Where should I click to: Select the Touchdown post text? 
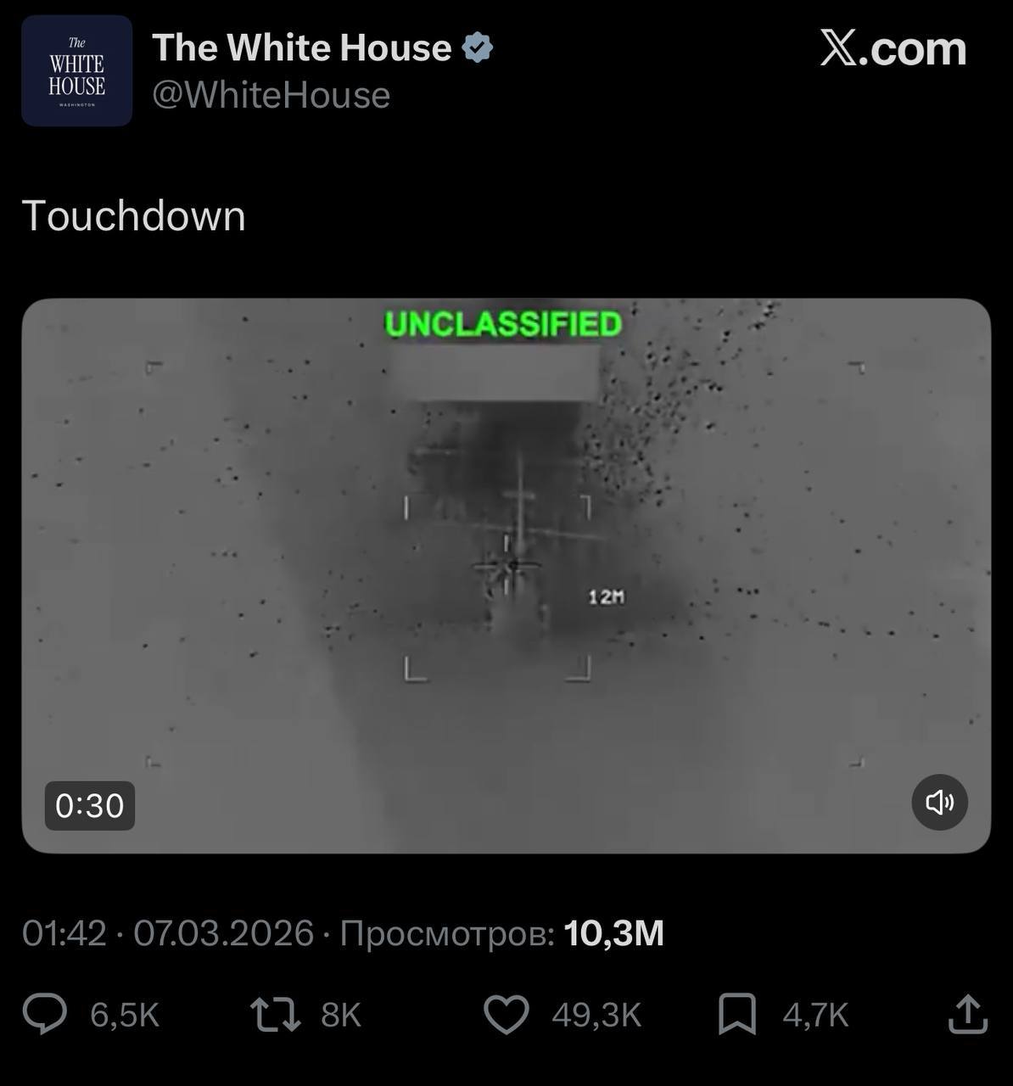(133, 216)
